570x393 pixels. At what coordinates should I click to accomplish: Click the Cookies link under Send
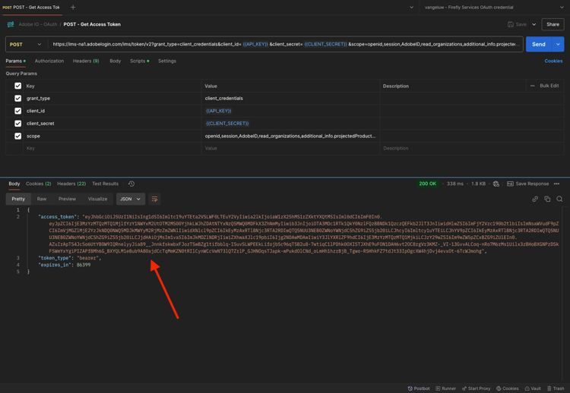tap(553, 61)
